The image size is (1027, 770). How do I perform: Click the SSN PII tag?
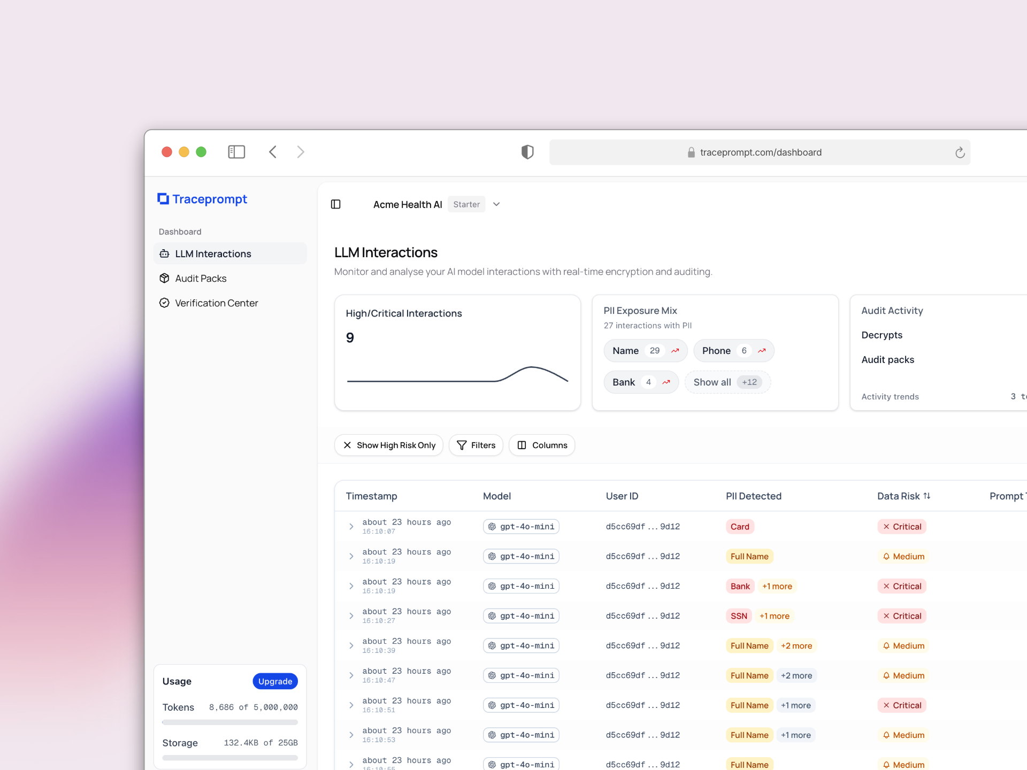click(x=739, y=616)
